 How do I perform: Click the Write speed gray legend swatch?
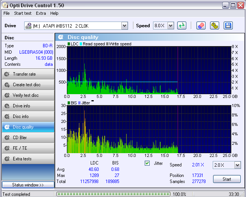(107, 44)
